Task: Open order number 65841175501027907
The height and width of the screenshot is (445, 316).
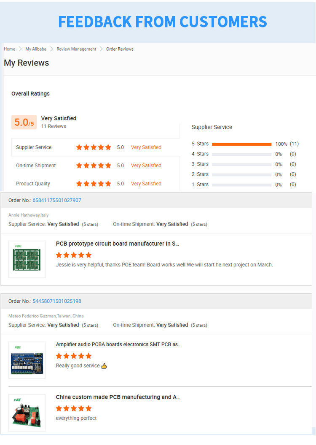Action: tap(57, 200)
